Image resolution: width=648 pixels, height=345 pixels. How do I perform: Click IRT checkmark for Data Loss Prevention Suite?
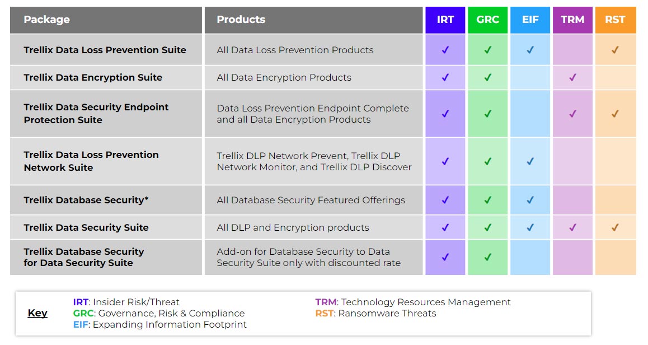(445, 50)
